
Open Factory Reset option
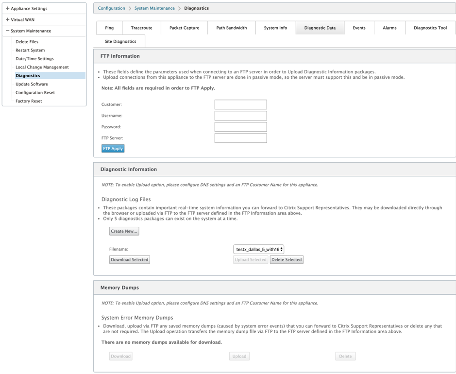(x=29, y=101)
